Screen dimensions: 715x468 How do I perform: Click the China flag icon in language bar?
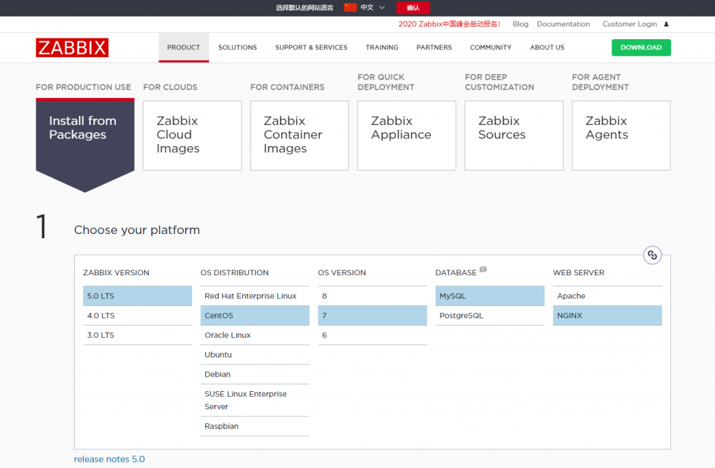pos(351,7)
